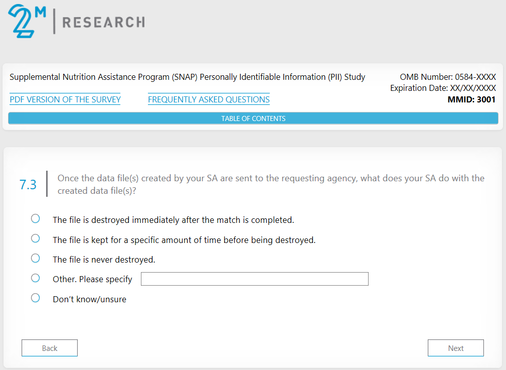Click the 'Other. Please specify' text field
Screen dimensions: 506x370
coord(254,279)
